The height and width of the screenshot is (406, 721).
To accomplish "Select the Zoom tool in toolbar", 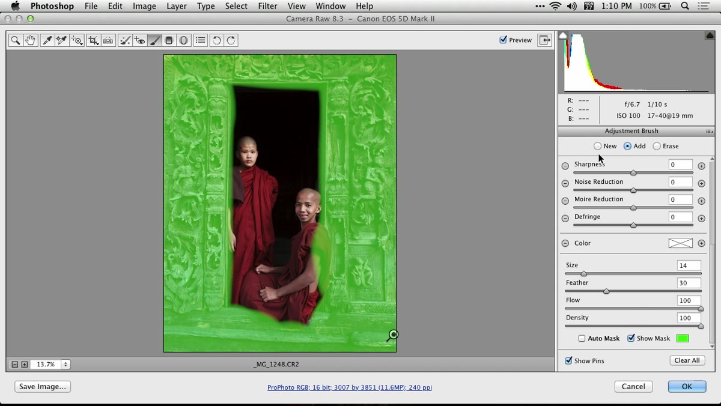I will click(x=16, y=40).
